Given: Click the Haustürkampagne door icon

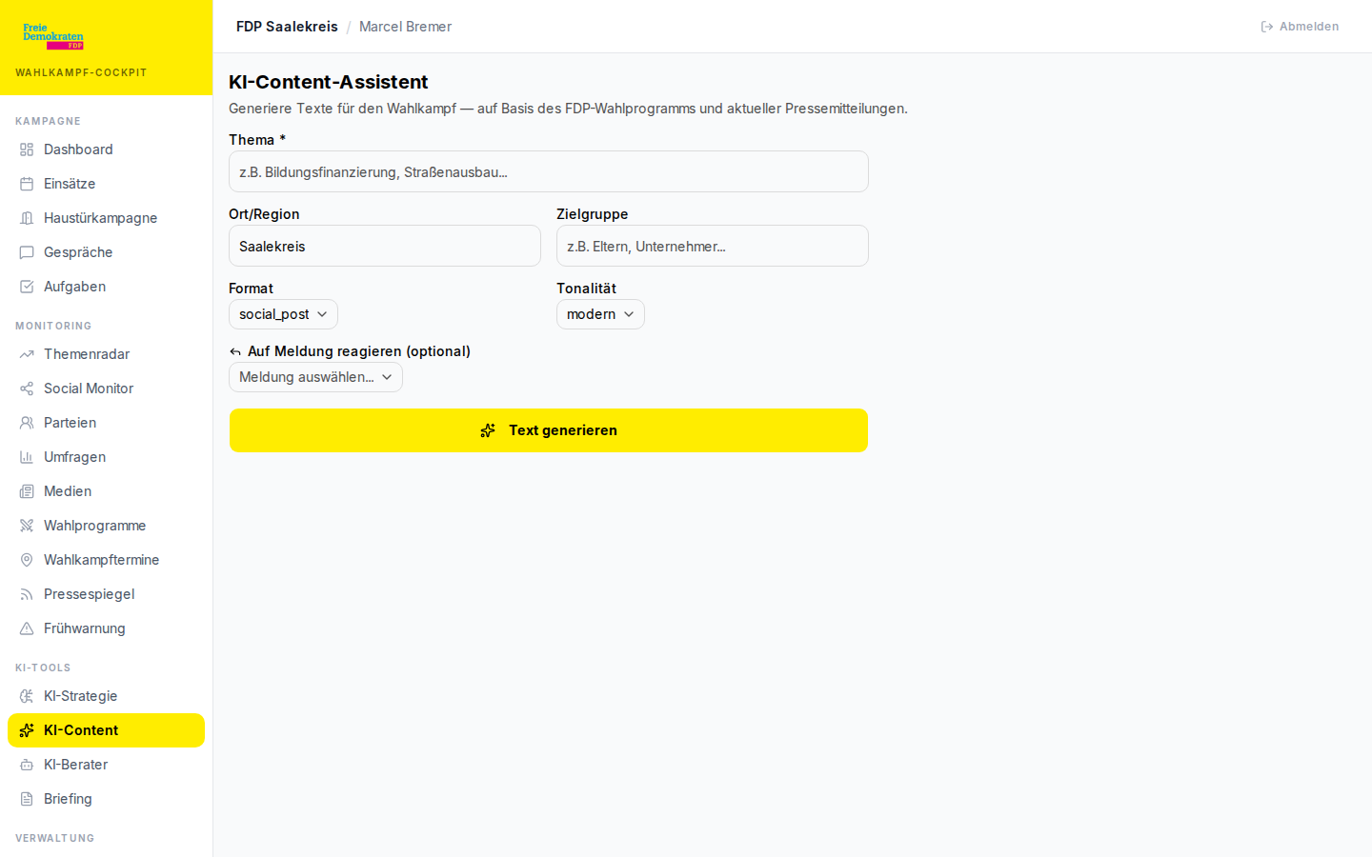Looking at the screenshot, I should click(x=27, y=218).
